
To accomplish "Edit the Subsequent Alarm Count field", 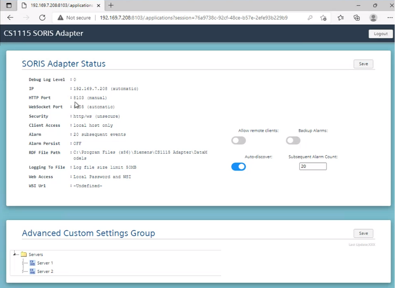I will coord(312,166).
